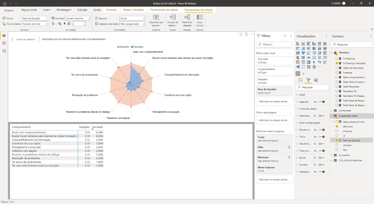
Task: Open the Nome Empresa é Luft filter card
Action: [x=274, y=169]
